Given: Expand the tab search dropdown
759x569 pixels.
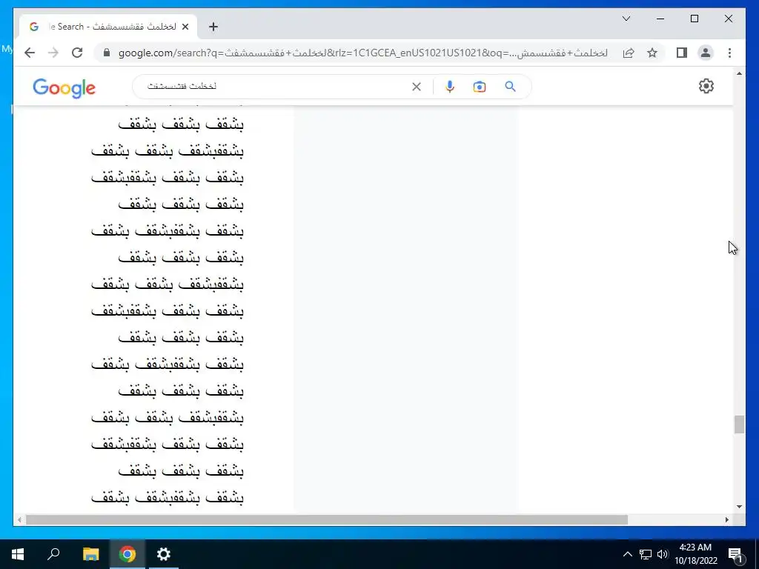Looking at the screenshot, I should tap(626, 19).
